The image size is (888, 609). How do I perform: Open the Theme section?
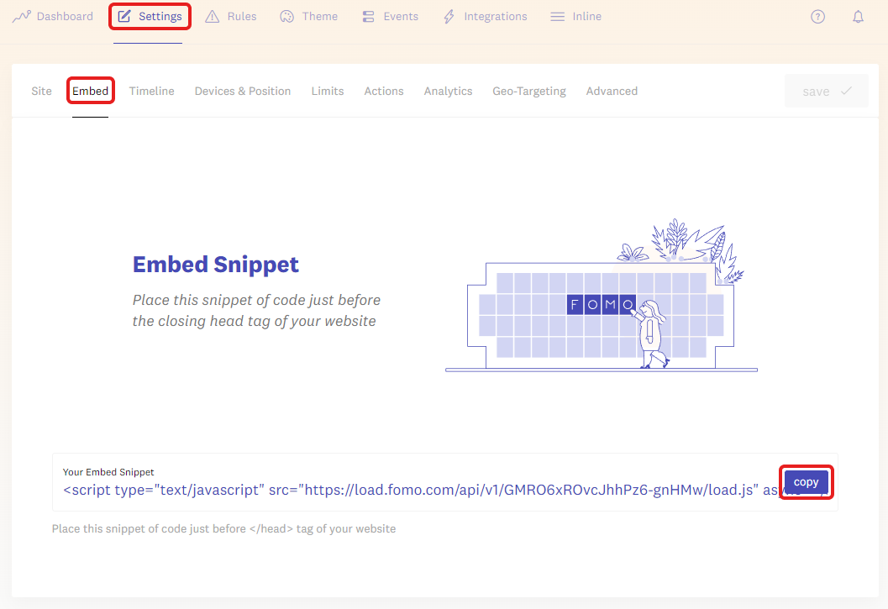(308, 17)
